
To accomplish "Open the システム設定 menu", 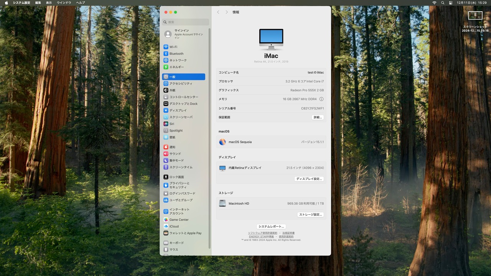I will tap(21, 3).
